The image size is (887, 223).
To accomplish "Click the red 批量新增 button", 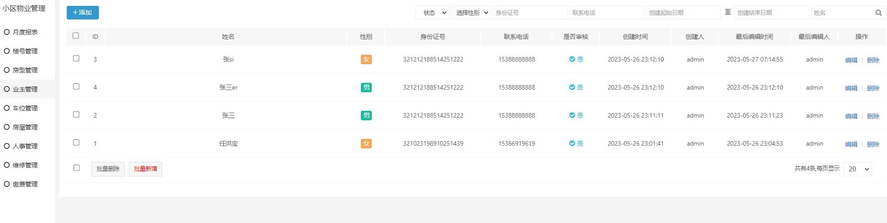I will click(x=145, y=169).
